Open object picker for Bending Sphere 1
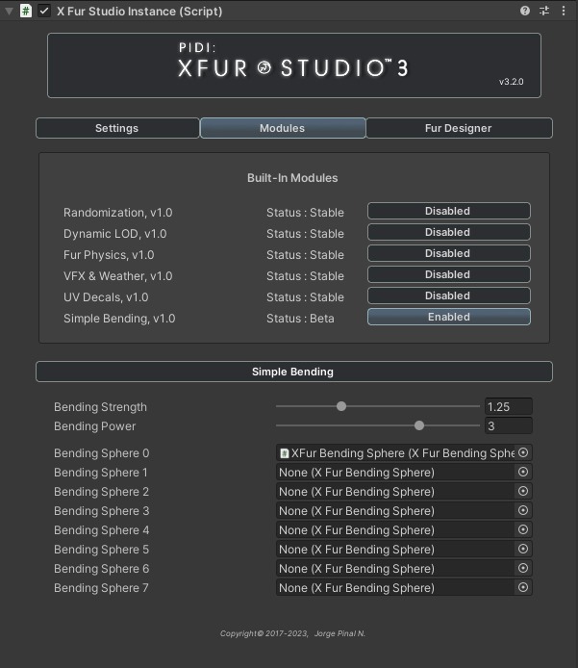This screenshot has height=668, width=578. click(x=523, y=472)
